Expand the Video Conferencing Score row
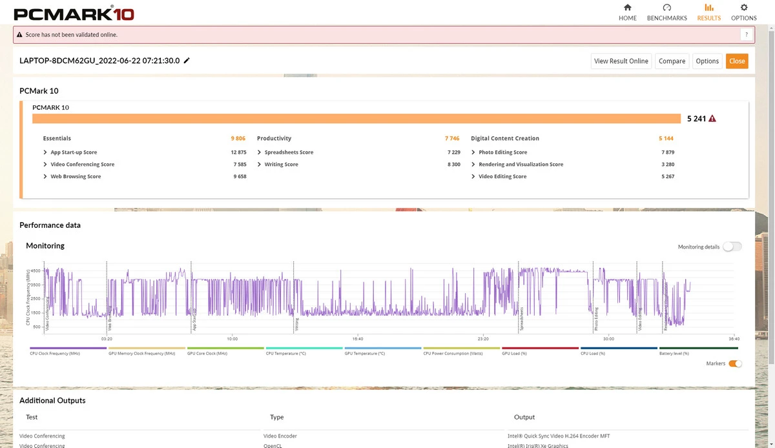Image resolution: width=775 pixels, height=448 pixels. pyautogui.click(x=45, y=165)
